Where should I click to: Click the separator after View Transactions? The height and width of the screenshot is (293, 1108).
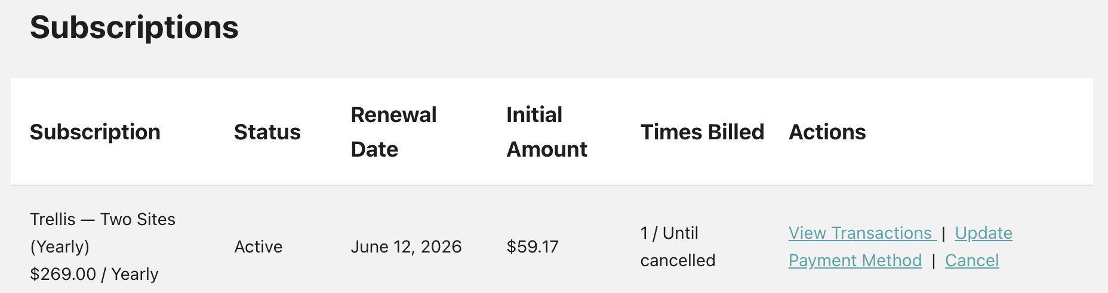[x=943, y=233]
